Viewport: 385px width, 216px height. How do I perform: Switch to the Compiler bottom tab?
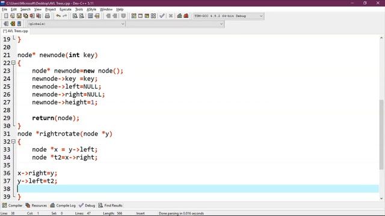coord(12,205)
